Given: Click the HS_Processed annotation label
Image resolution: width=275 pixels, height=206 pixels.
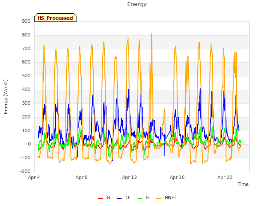Looking at the screenshot, I should [x=55, y=18].
